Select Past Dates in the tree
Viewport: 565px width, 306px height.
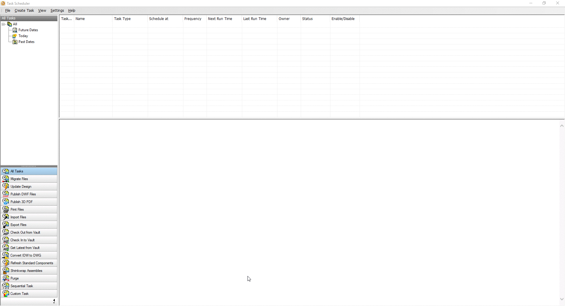26,42
